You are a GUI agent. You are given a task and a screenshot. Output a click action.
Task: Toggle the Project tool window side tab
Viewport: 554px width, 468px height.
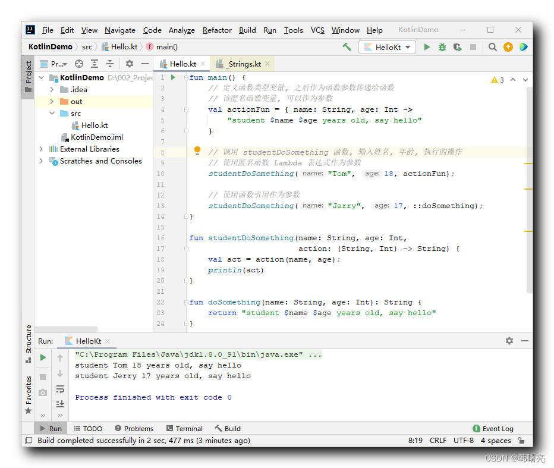tap(28, 77)
